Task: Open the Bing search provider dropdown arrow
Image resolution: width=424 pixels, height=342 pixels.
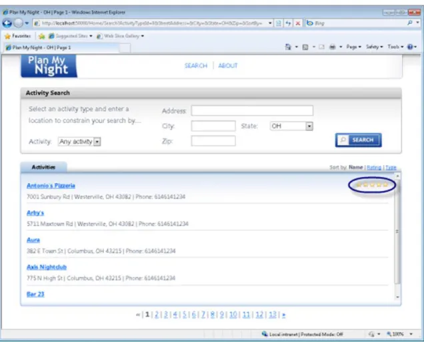Action: [418, 23]
